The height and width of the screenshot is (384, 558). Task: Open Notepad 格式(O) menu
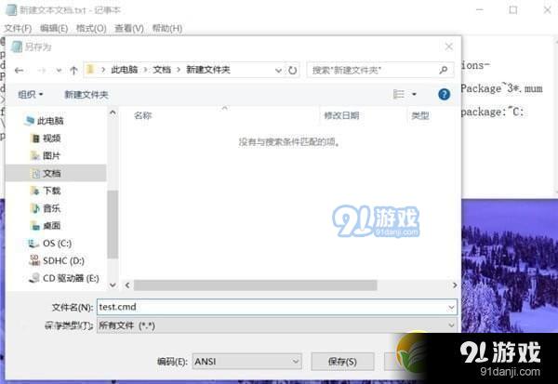91,28
